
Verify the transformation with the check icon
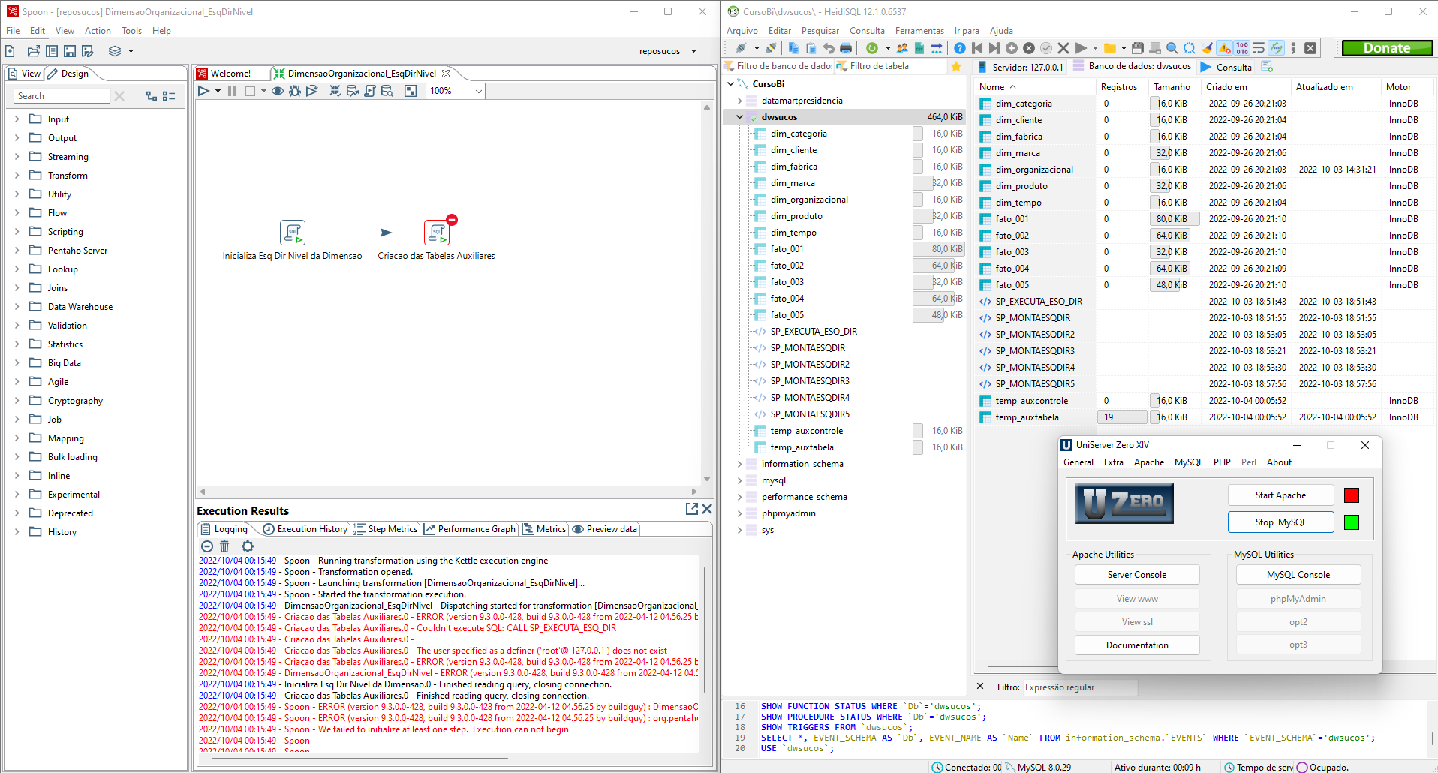point(335,91)
